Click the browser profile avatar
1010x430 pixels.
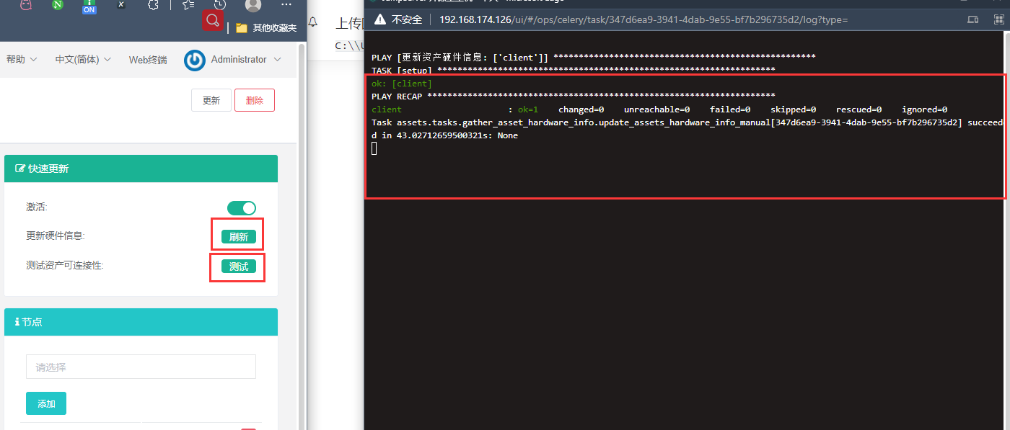coord(253,5)
